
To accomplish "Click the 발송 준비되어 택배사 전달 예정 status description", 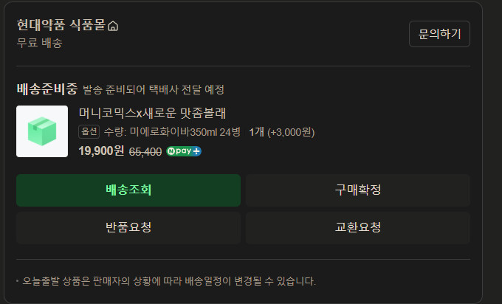I will pyautogui.click(x=154, y=89).
